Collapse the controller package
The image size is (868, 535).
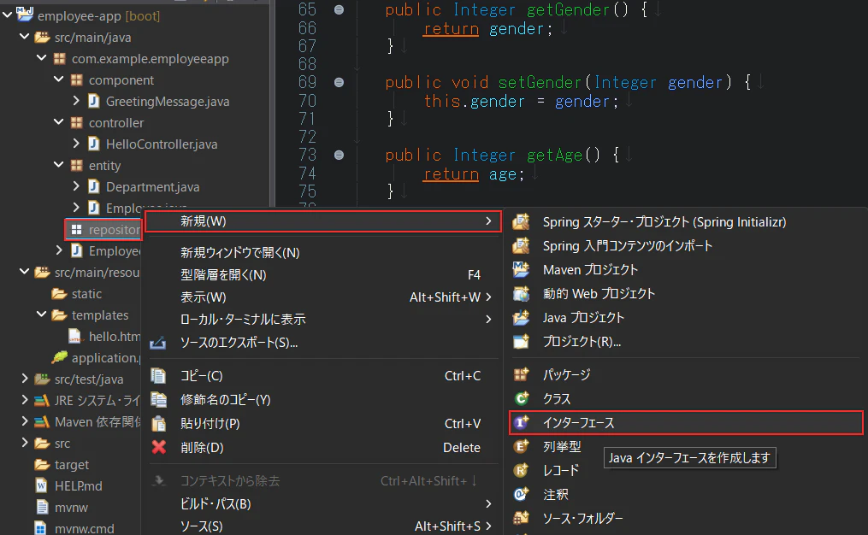59,122
